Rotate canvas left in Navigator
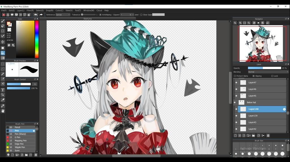The image size is (290, 162). coord(254,23)
